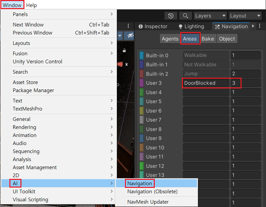Image resolution: width=266 pixels, height=207 pixels.
Task: Expand the Fusion submenu
Action: pos(59,54)
